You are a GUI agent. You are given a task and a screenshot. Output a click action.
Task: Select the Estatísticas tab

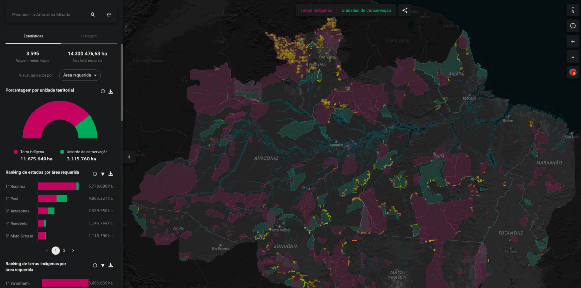pyautogui.click(x=33, y=36)
